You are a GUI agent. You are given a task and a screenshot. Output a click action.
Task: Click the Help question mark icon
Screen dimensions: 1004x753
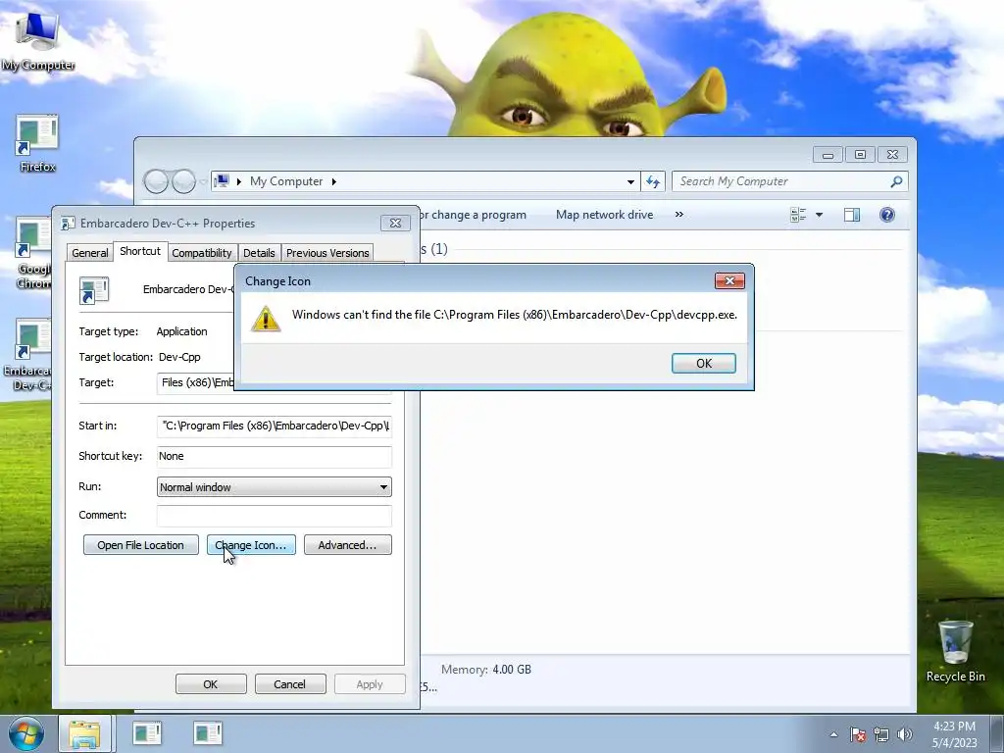886,215
